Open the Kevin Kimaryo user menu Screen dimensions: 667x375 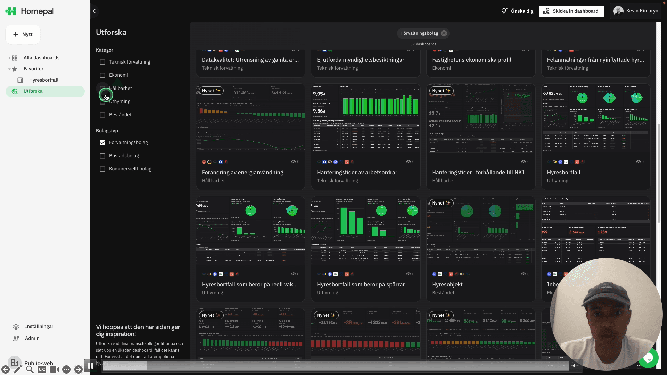tap(635, 11)
